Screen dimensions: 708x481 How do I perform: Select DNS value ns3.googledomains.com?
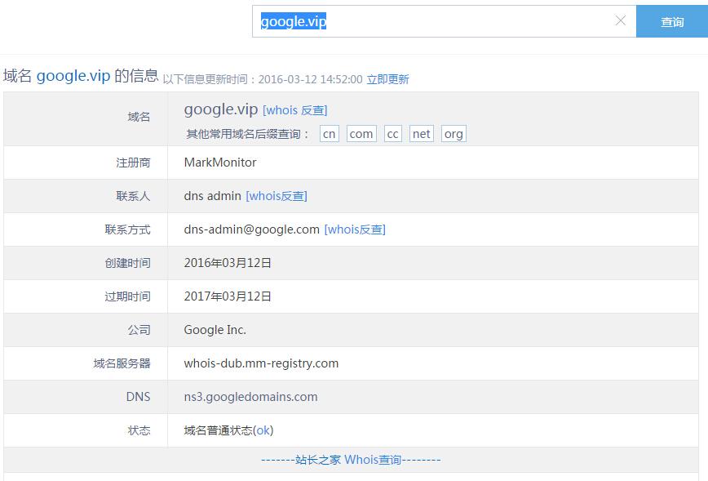[250, 397]
